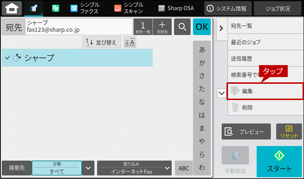Expand the category dropdown arrow
Image resolution: width=304 pixels, height=179 pixels.
pos(88,168)
